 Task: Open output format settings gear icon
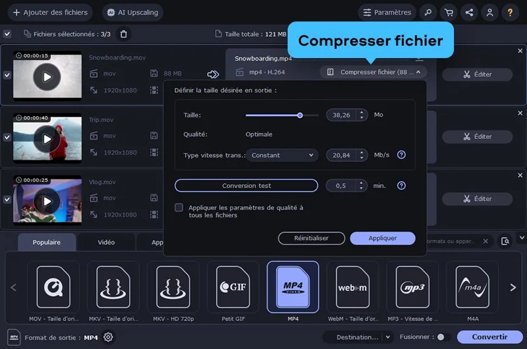pos(108,337)
